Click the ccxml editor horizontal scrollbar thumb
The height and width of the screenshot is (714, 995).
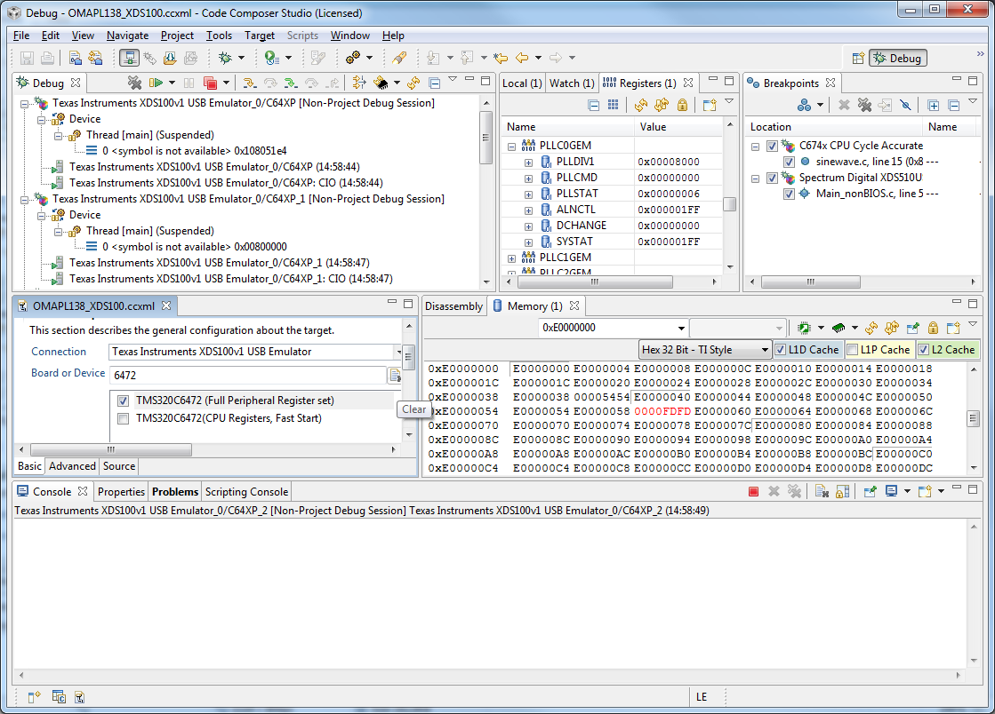coord(110,450)
